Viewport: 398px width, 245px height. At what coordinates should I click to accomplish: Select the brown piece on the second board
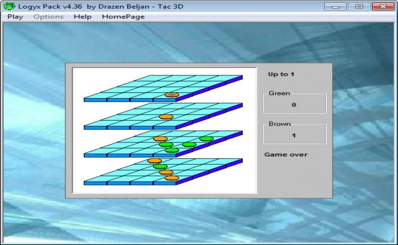click(x=166, y=117)
